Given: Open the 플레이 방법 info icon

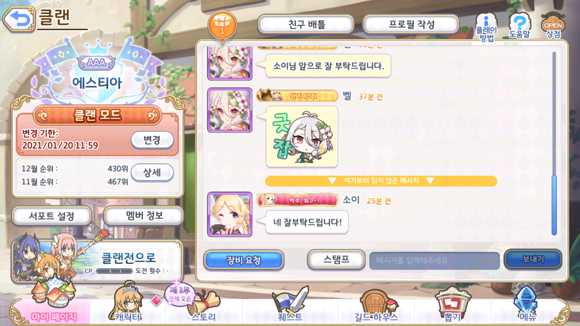Looking at the screenshot, I should pyautogui.click(x=486, y=27).
